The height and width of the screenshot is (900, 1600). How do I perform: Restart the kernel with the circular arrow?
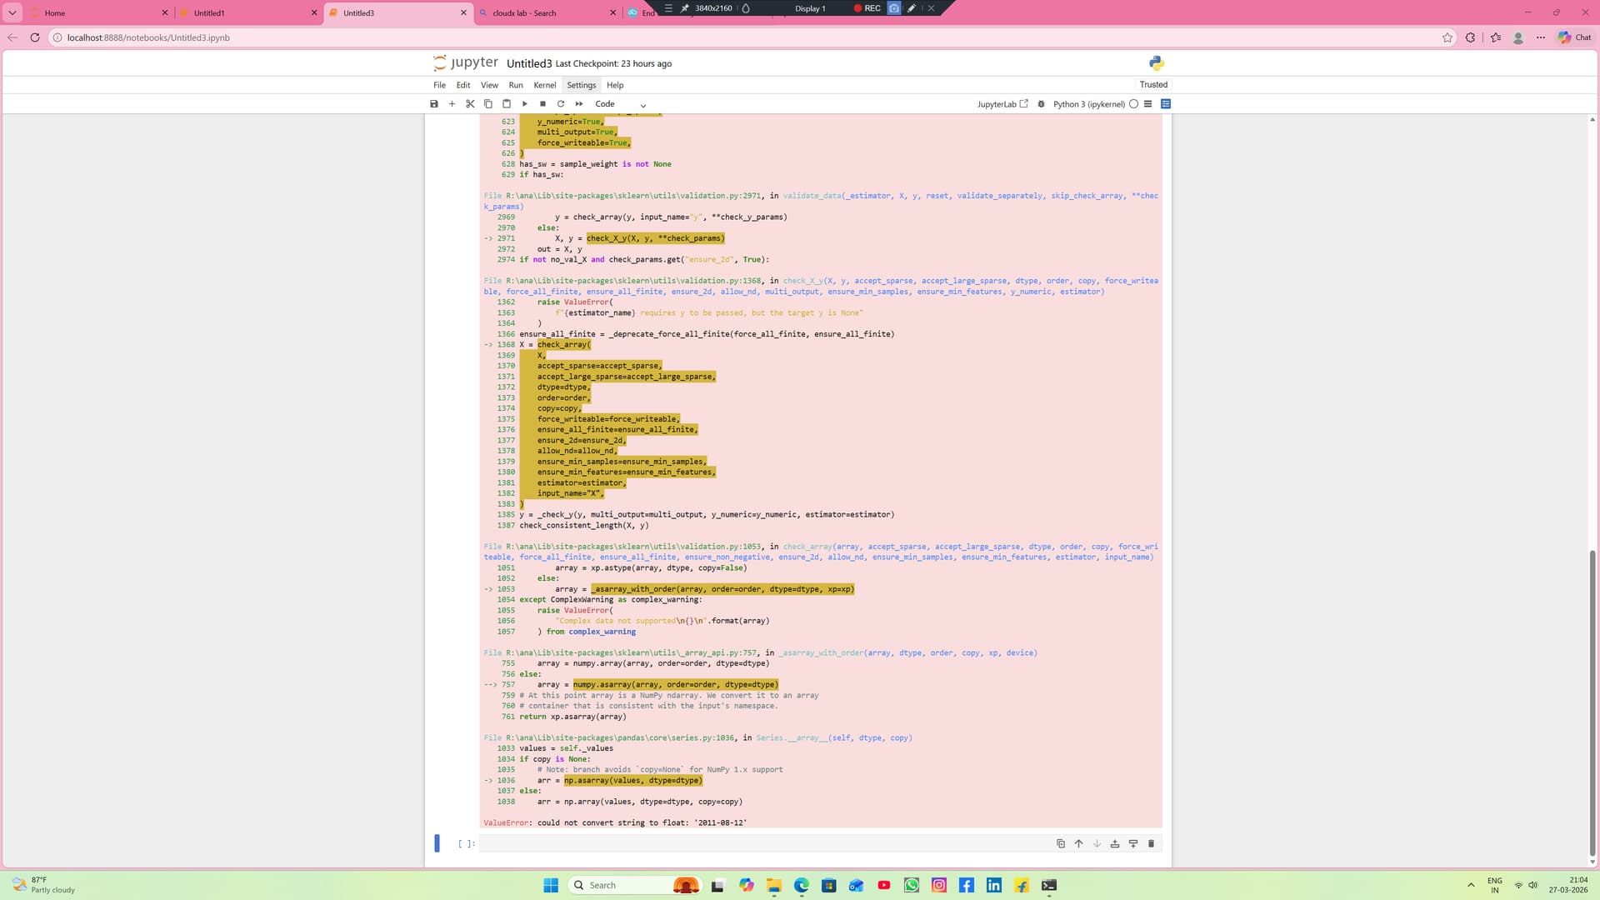(x=561, y=104)
